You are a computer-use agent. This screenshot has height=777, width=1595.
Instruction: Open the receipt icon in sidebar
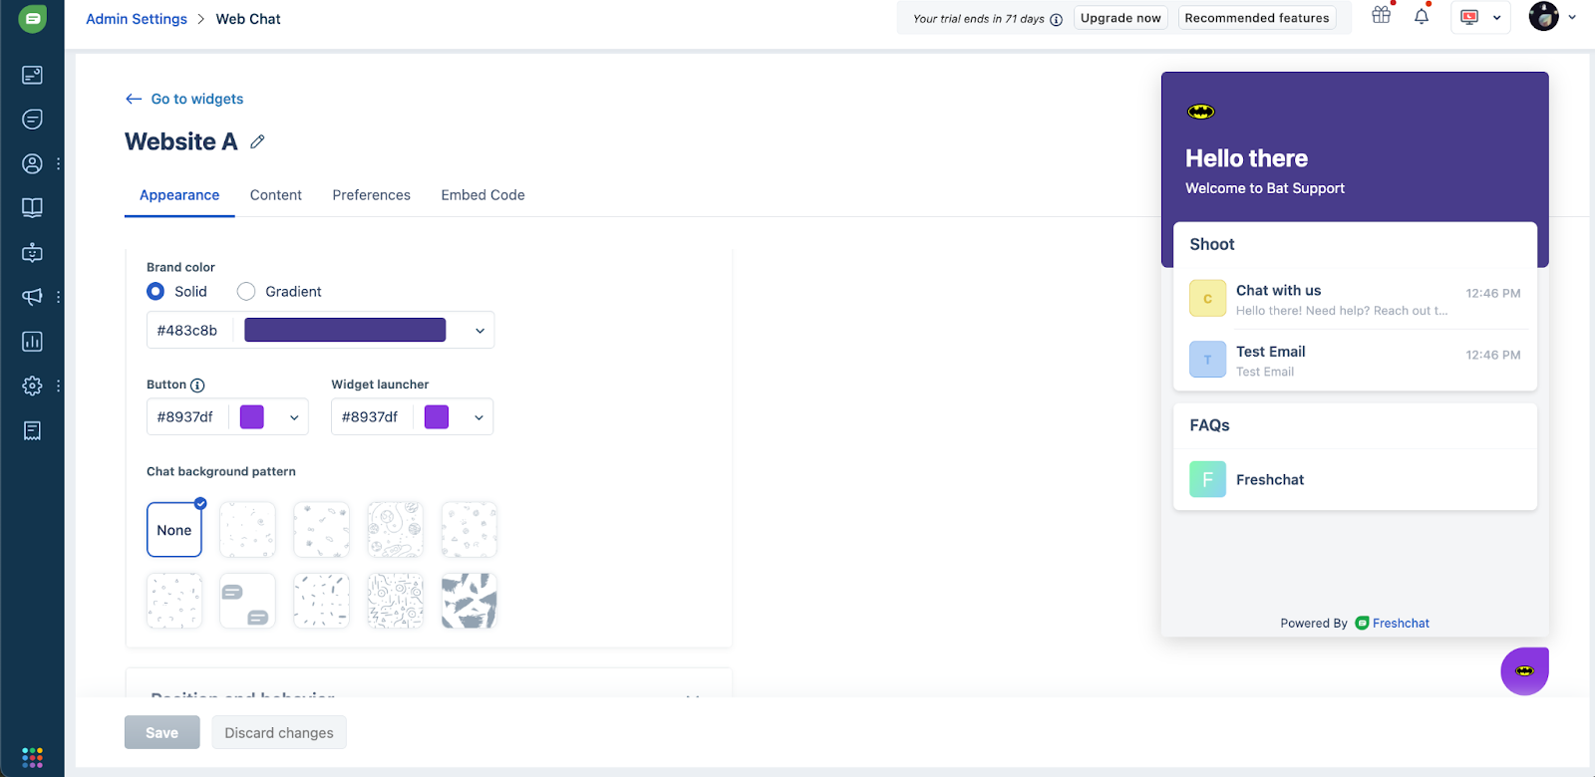point(32,430)
